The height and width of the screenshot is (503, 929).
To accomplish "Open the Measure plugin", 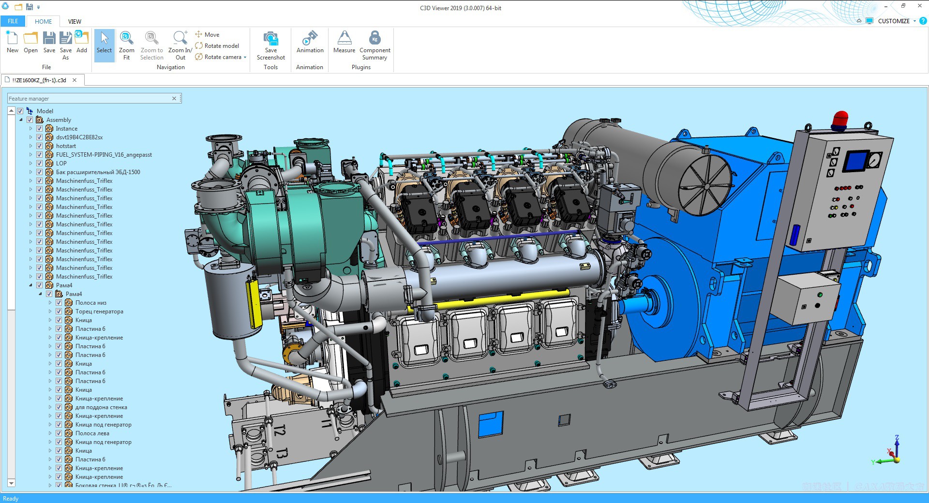I will coord(344,44).
